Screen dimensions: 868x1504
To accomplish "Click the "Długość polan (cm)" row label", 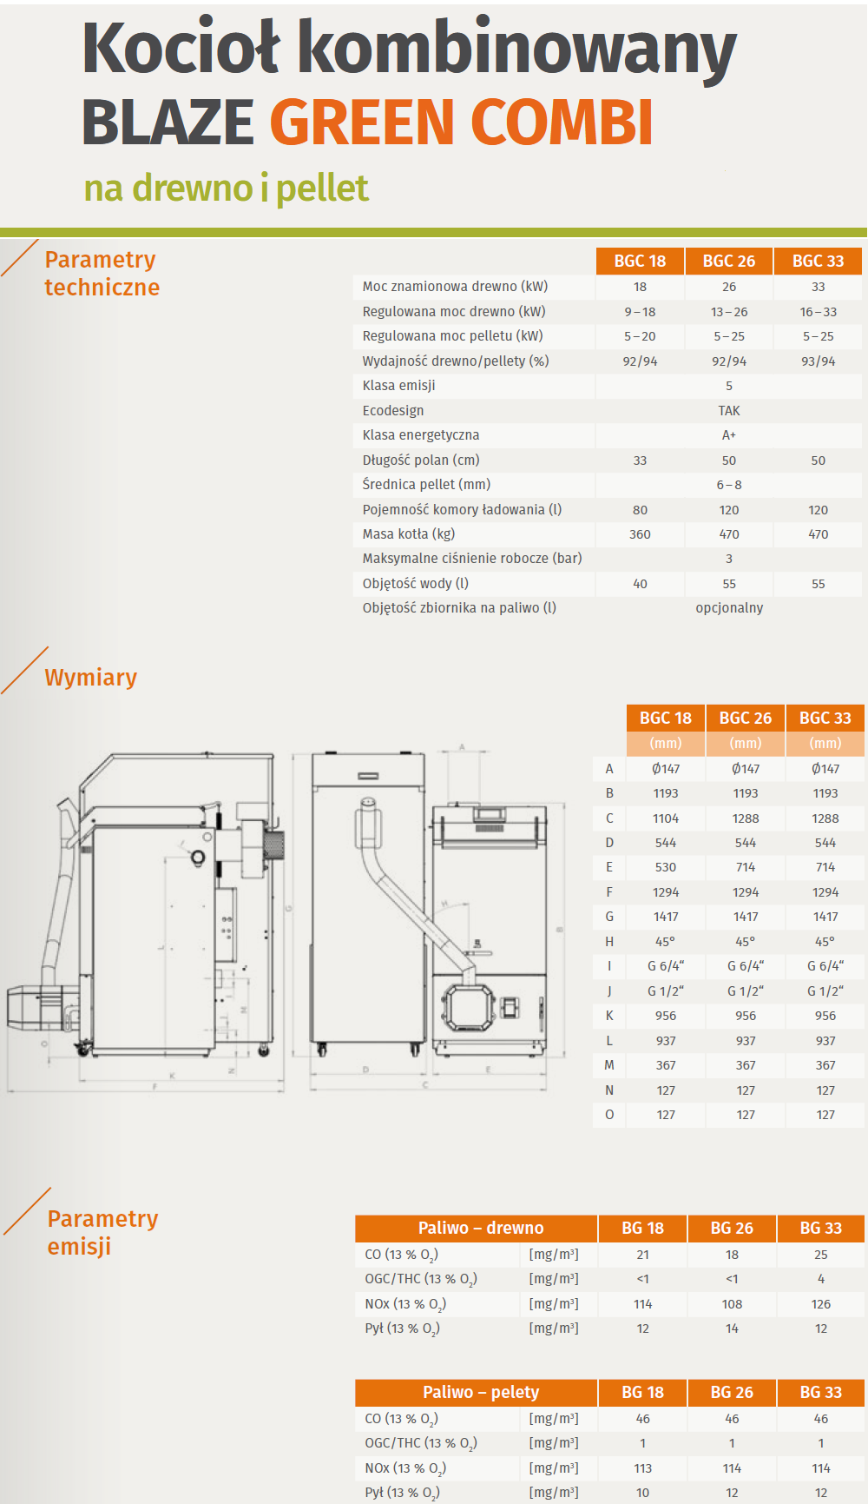I will point(421,460).
